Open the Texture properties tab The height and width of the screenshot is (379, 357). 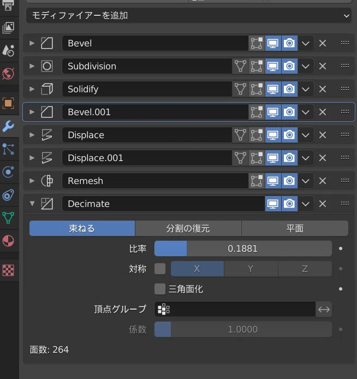coord(8,270)
